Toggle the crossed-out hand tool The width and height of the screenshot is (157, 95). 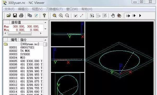tap(119, 16)
